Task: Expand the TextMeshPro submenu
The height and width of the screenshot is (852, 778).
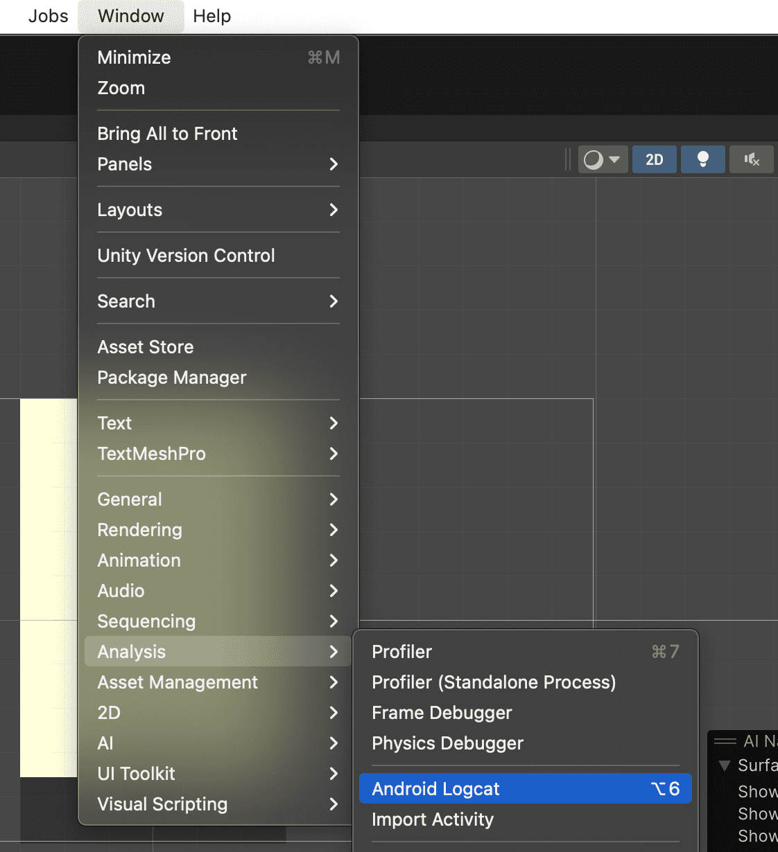Action: 218,454
